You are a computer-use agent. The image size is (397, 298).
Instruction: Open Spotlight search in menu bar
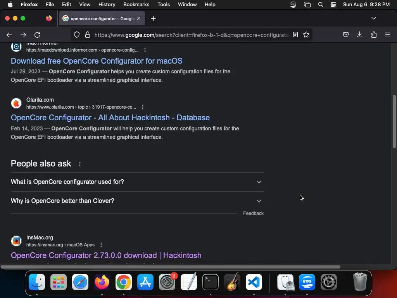[x=321, y=5]
